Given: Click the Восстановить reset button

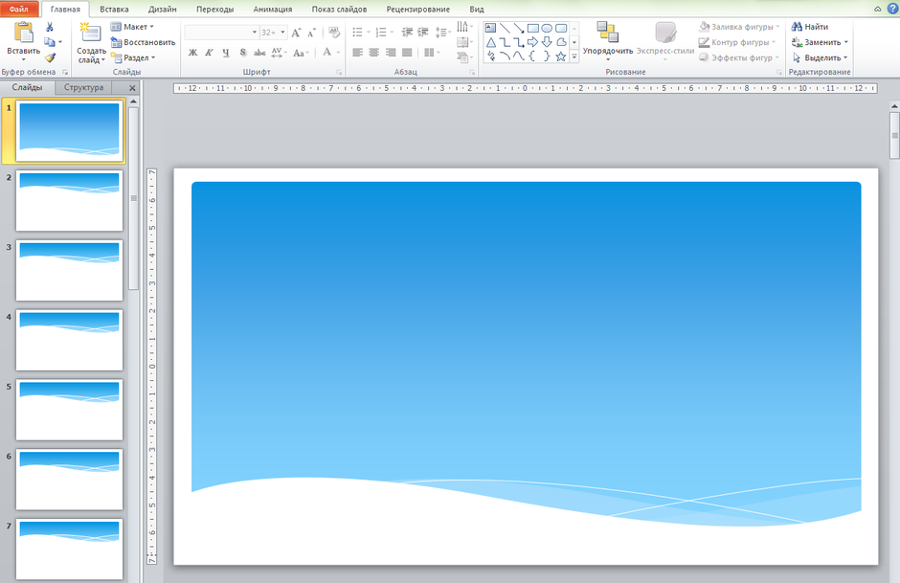Looking at the screenshot, I should click(143, 42).
